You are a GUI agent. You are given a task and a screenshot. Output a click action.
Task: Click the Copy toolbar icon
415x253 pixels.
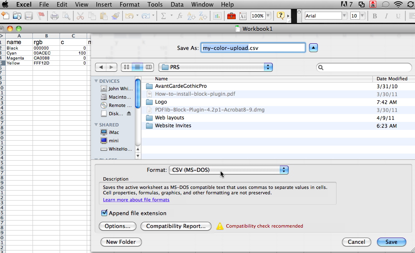pos(92,16)
